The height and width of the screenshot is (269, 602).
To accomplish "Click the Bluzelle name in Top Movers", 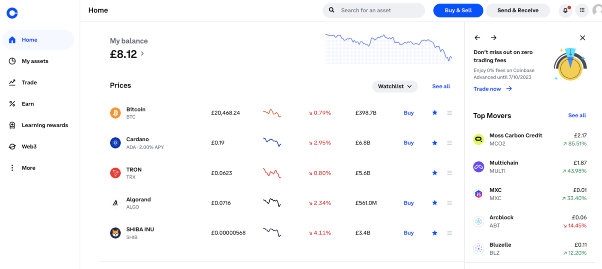I will point(500,245).
